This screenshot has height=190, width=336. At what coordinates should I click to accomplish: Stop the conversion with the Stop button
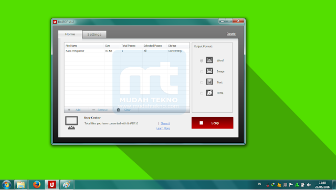[212, 123]
